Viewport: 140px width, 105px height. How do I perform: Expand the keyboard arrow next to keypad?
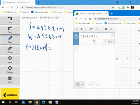pyautogui.click(x=82, y=84)
